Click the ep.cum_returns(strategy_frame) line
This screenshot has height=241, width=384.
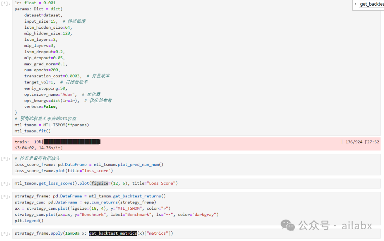[x=85, y=202]
